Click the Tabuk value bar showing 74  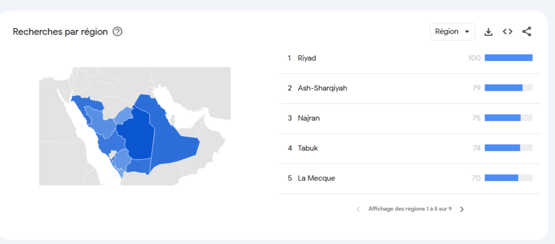(508, 148)
